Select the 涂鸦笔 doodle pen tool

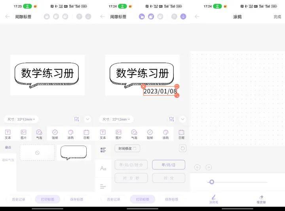click(214, 199)
